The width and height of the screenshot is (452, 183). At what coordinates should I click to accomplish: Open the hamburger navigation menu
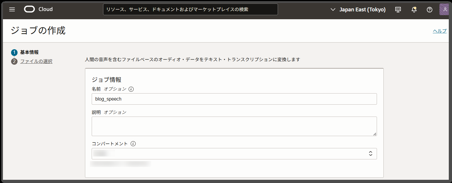pyautogui.click(x=12, y=9)
